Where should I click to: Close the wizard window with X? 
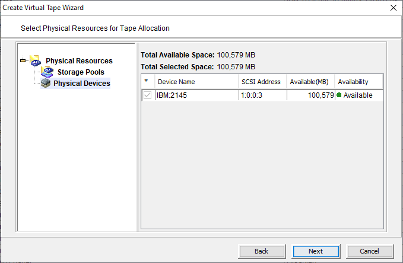point(394,8)
